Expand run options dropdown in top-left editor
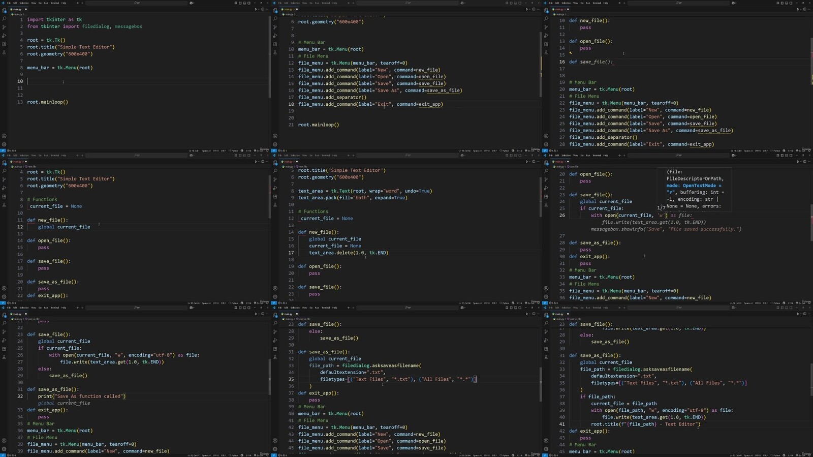 pyautogui.click(x=259, y=9)
